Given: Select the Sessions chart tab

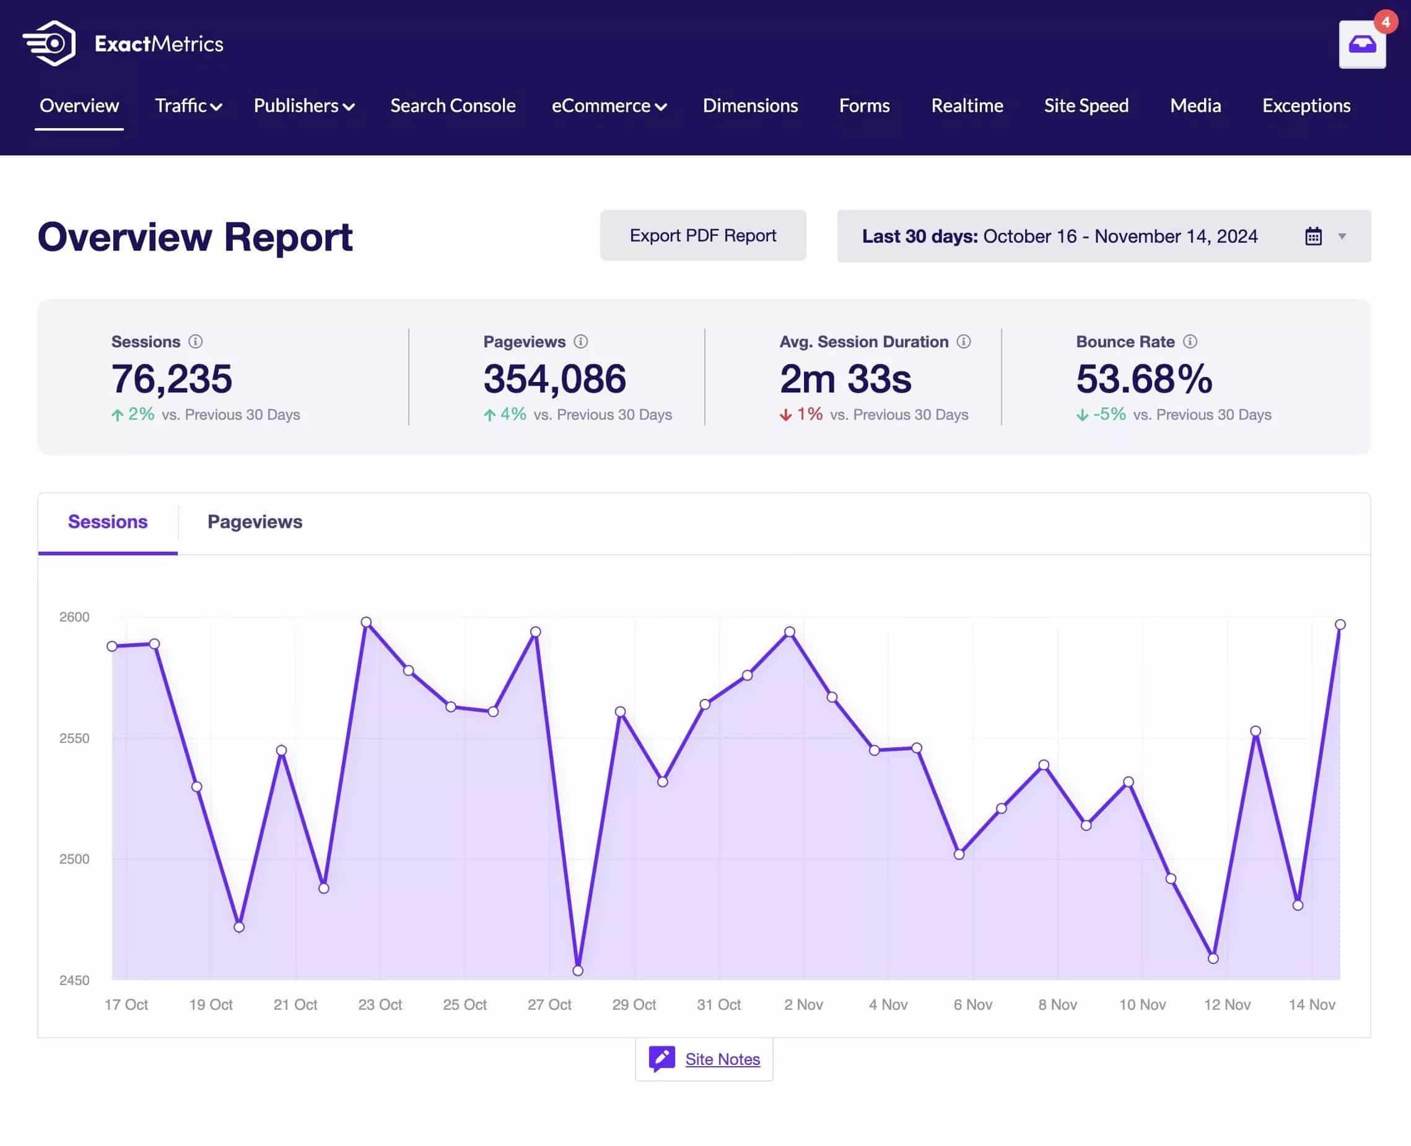Looking at the screenshot, I should (108, 521).
